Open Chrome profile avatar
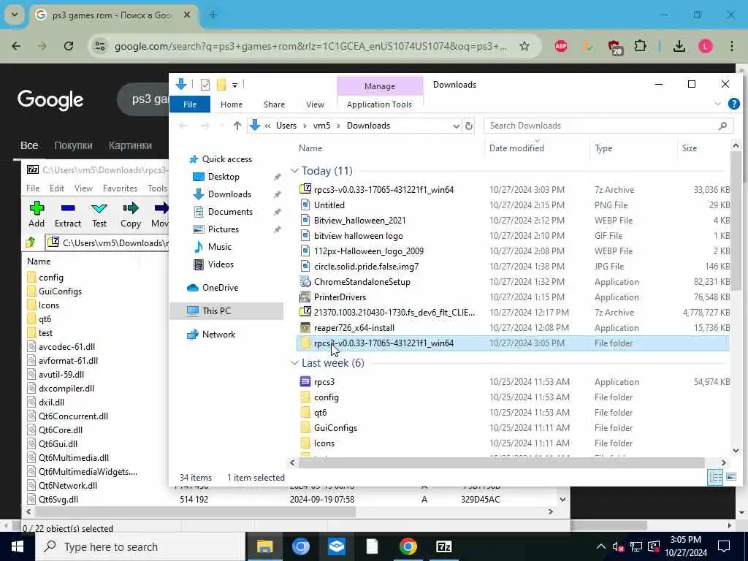This screenshot has height=561, width=748. click(x=706, y=46)
